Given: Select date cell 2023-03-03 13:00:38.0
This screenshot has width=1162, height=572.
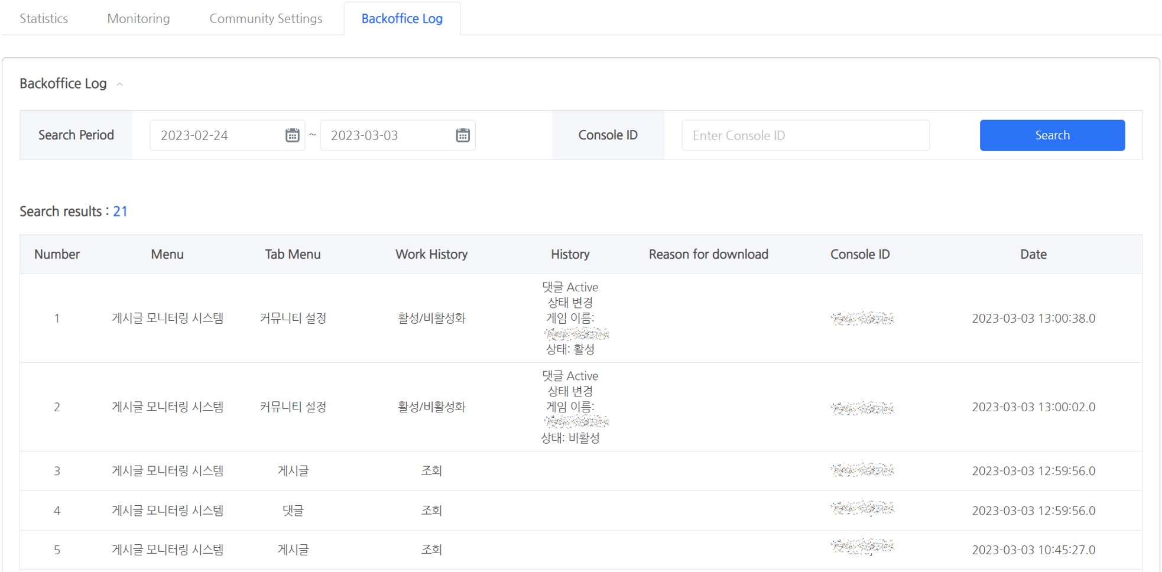Looking at the screenshot, I should (1034, 318).
